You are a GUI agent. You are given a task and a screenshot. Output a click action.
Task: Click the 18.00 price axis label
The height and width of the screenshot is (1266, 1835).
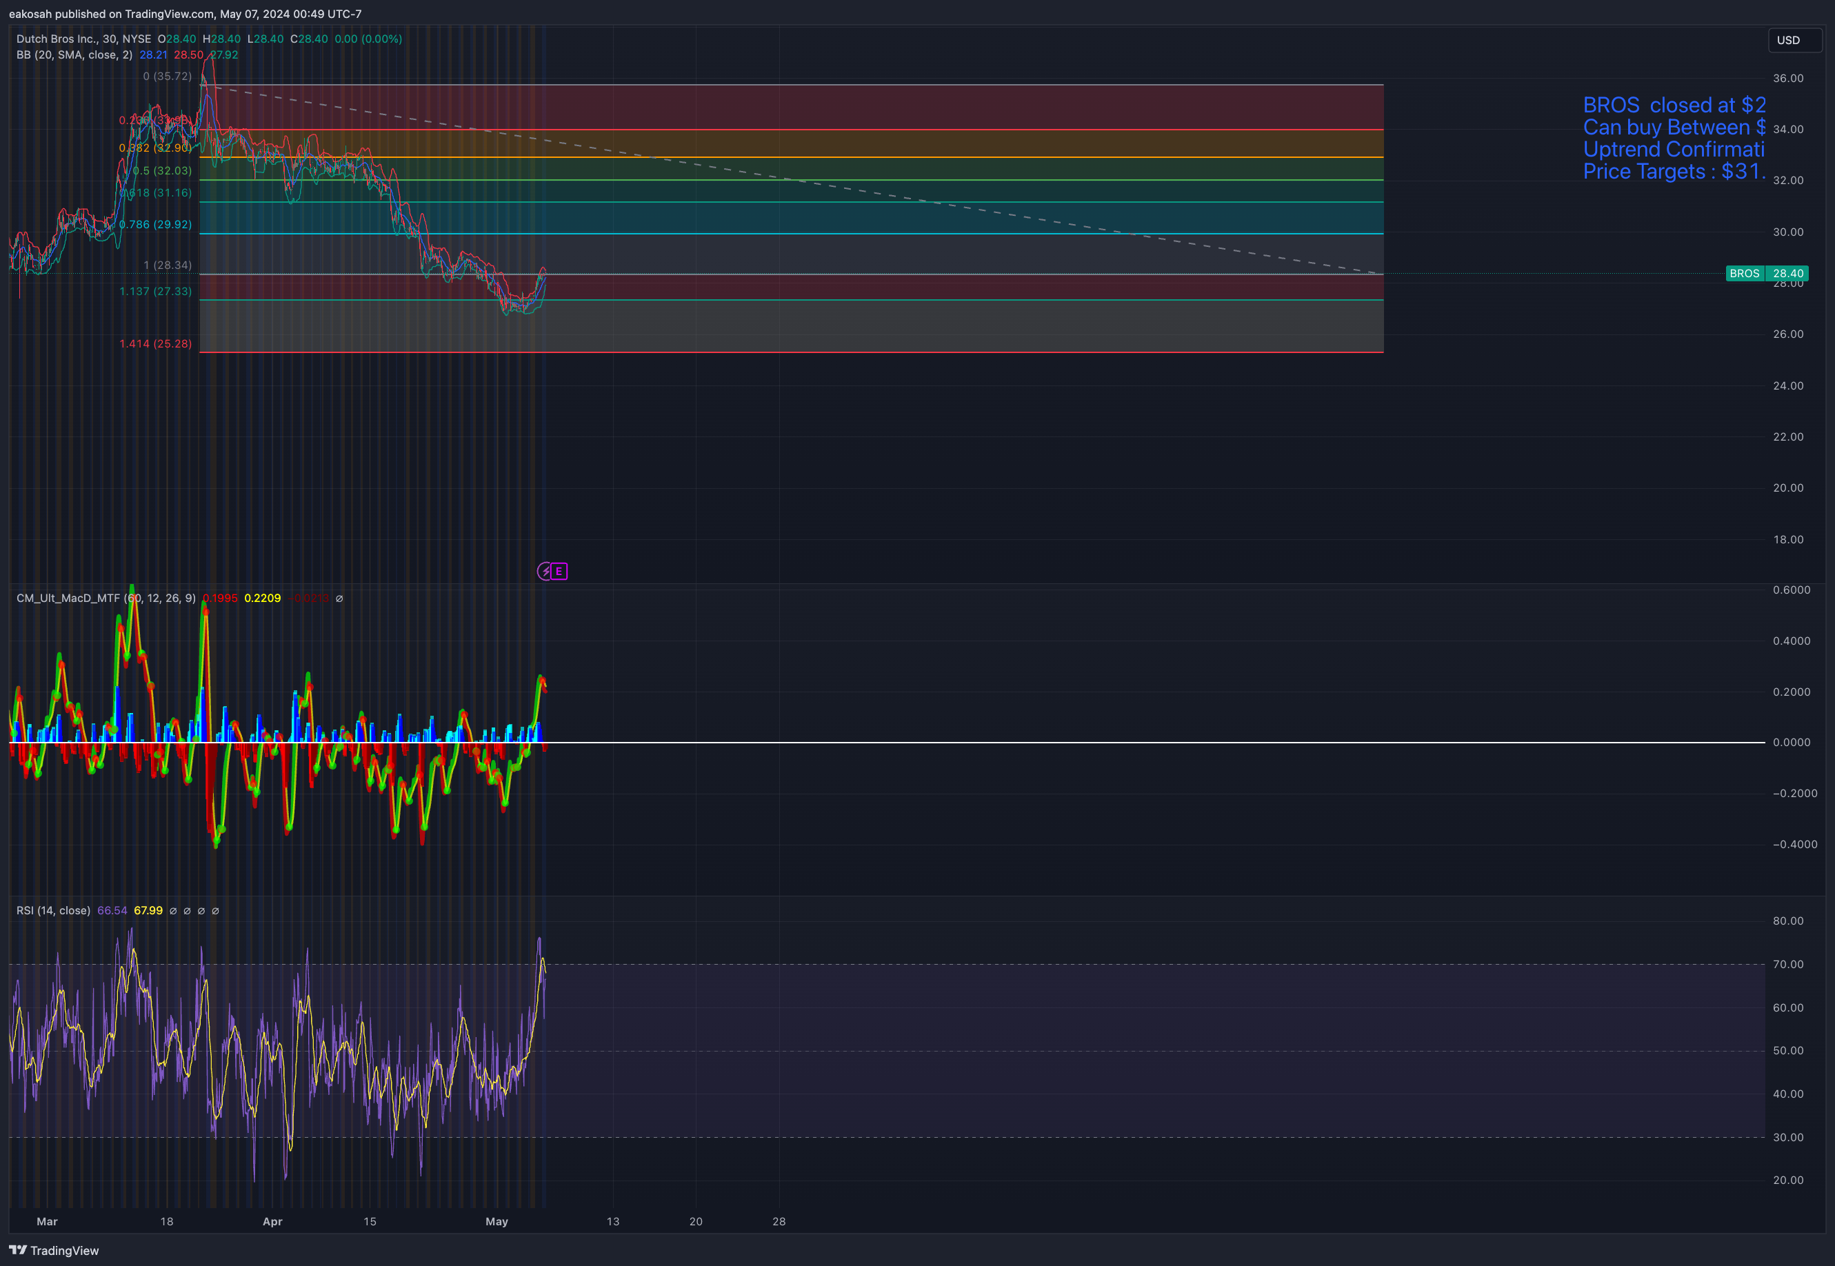[1788, 539]
